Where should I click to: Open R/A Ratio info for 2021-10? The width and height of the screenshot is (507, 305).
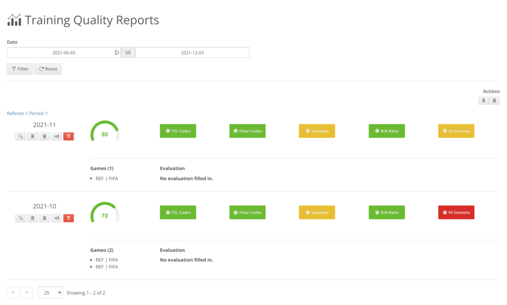(x=387, y=212)
